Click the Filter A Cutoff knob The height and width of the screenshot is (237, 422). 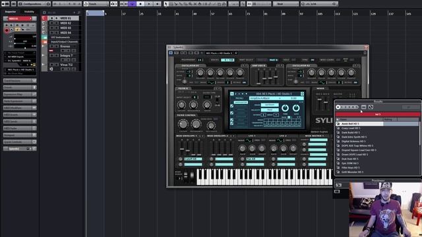(x=181, y=105)
